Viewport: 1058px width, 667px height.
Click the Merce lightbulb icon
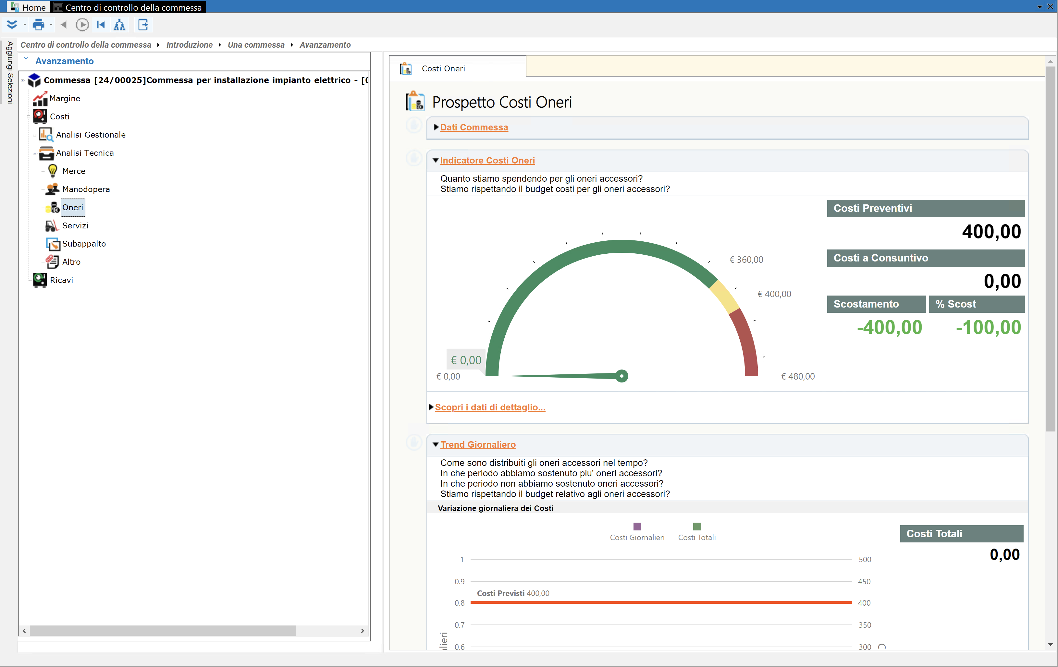53,171
